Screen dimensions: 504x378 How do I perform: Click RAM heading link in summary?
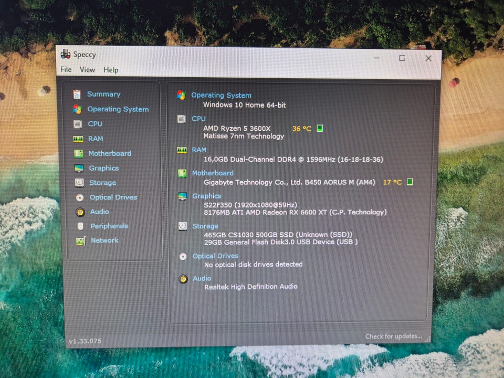[199, 150]
